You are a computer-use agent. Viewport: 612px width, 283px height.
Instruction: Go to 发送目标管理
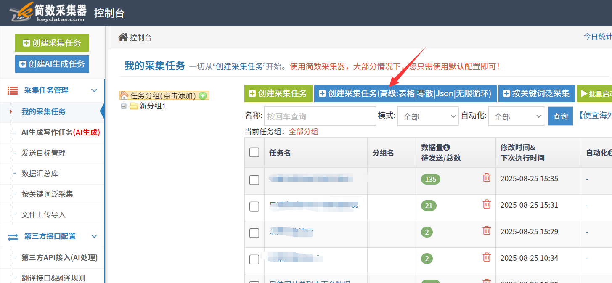(44, 153)
